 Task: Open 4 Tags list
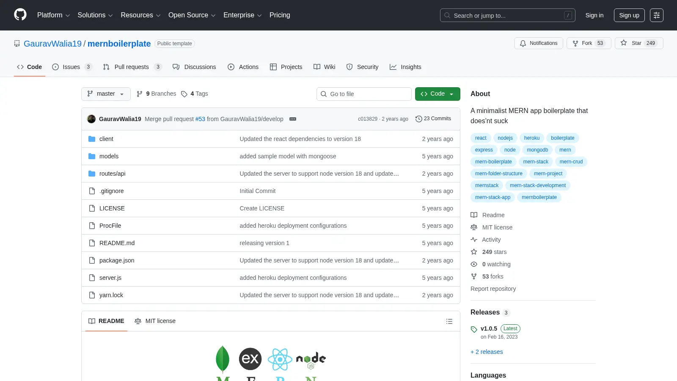point(195,94)
